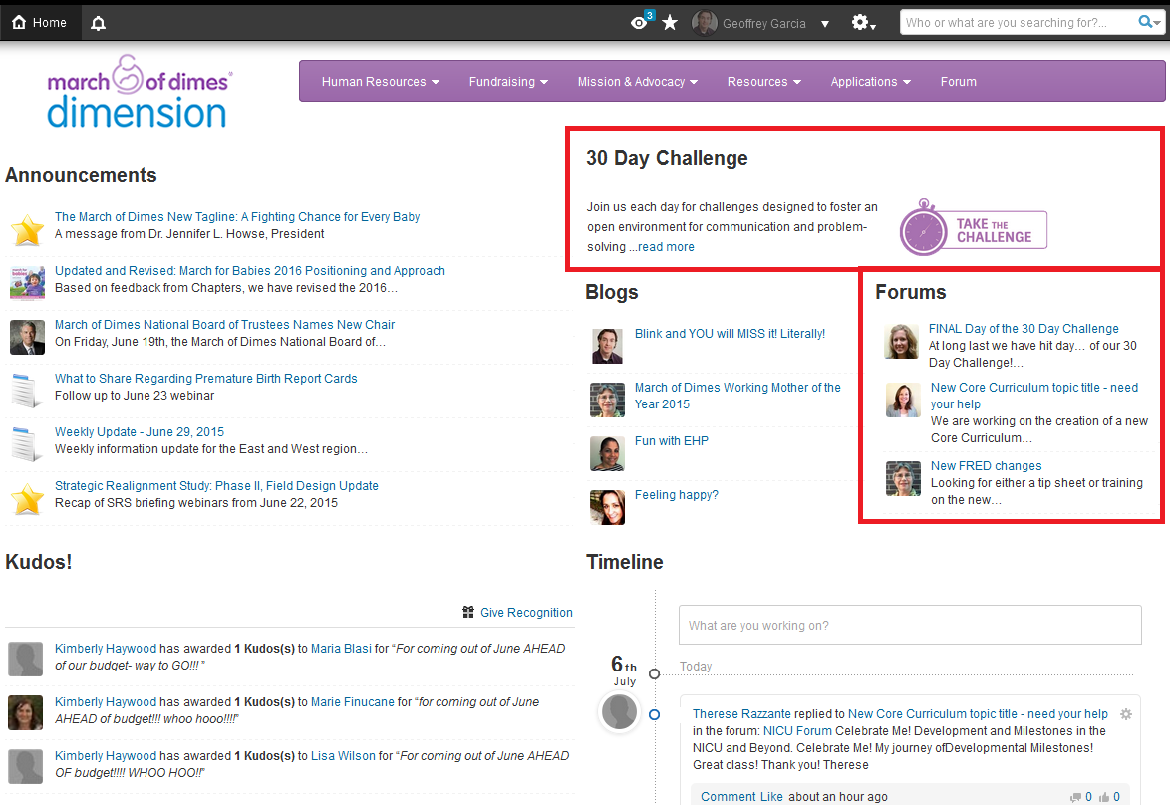The width and height of the screenshot is (1170, 805).
Task: Click the favorites star icon
Action: 670,23
